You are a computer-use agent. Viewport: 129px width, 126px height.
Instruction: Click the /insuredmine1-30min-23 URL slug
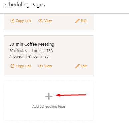point(29,56)
